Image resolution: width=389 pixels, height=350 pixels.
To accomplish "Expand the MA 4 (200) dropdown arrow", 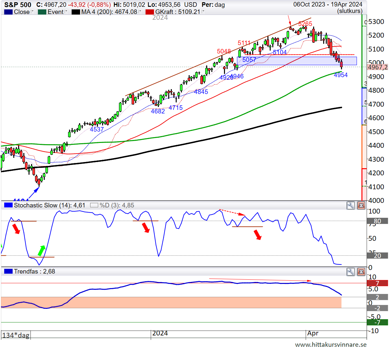I will coord(140,11).
